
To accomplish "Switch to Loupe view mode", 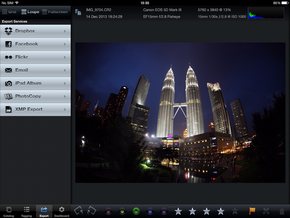I will (30, 12).
